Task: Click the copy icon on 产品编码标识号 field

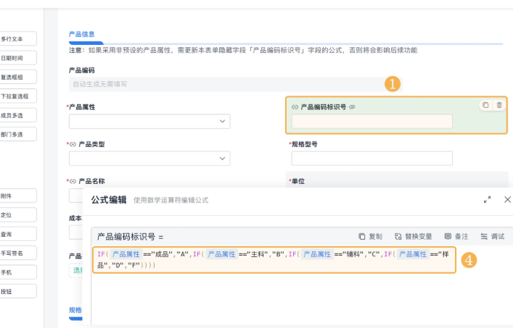Action: pyautogui.click(x=485, y=105)
